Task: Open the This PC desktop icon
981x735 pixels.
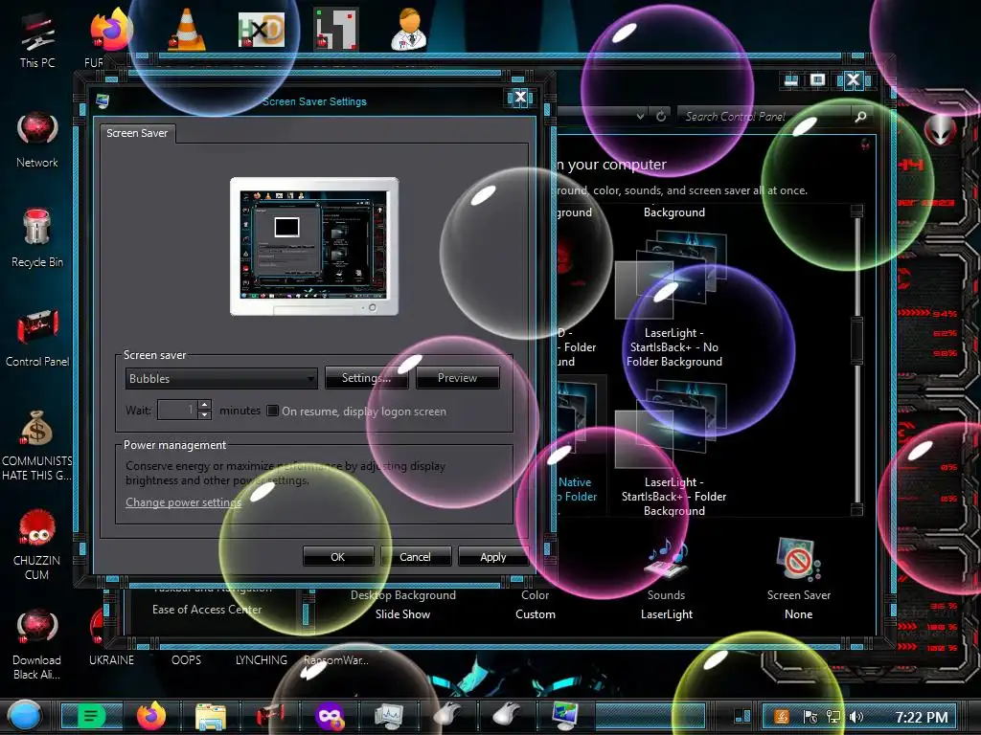Action: click(37, 40)
